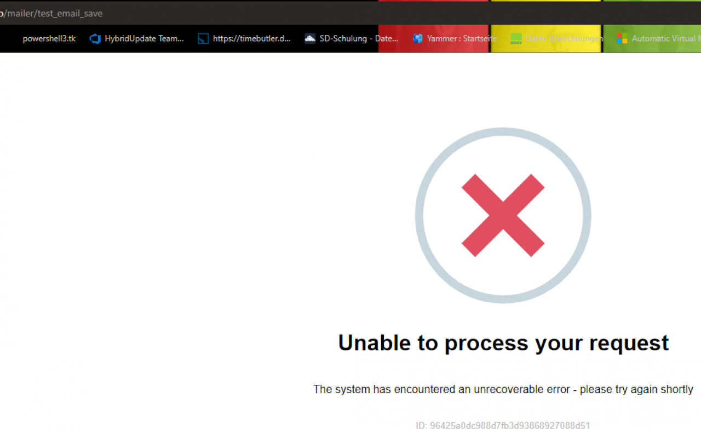Click the heading "Unable to process your request"
701x433 pixels.
pos(503,343)
